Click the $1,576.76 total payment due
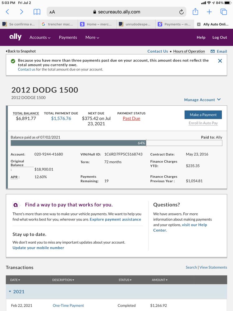 click(61, 118)
